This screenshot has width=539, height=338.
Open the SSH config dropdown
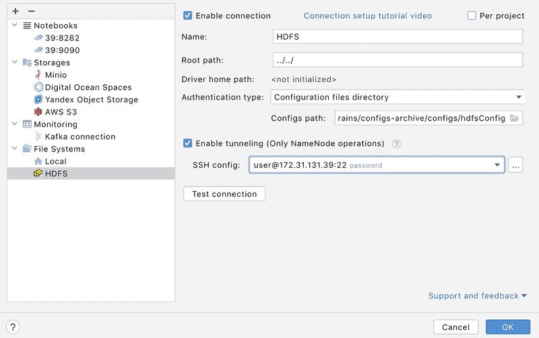pos(377,165)
